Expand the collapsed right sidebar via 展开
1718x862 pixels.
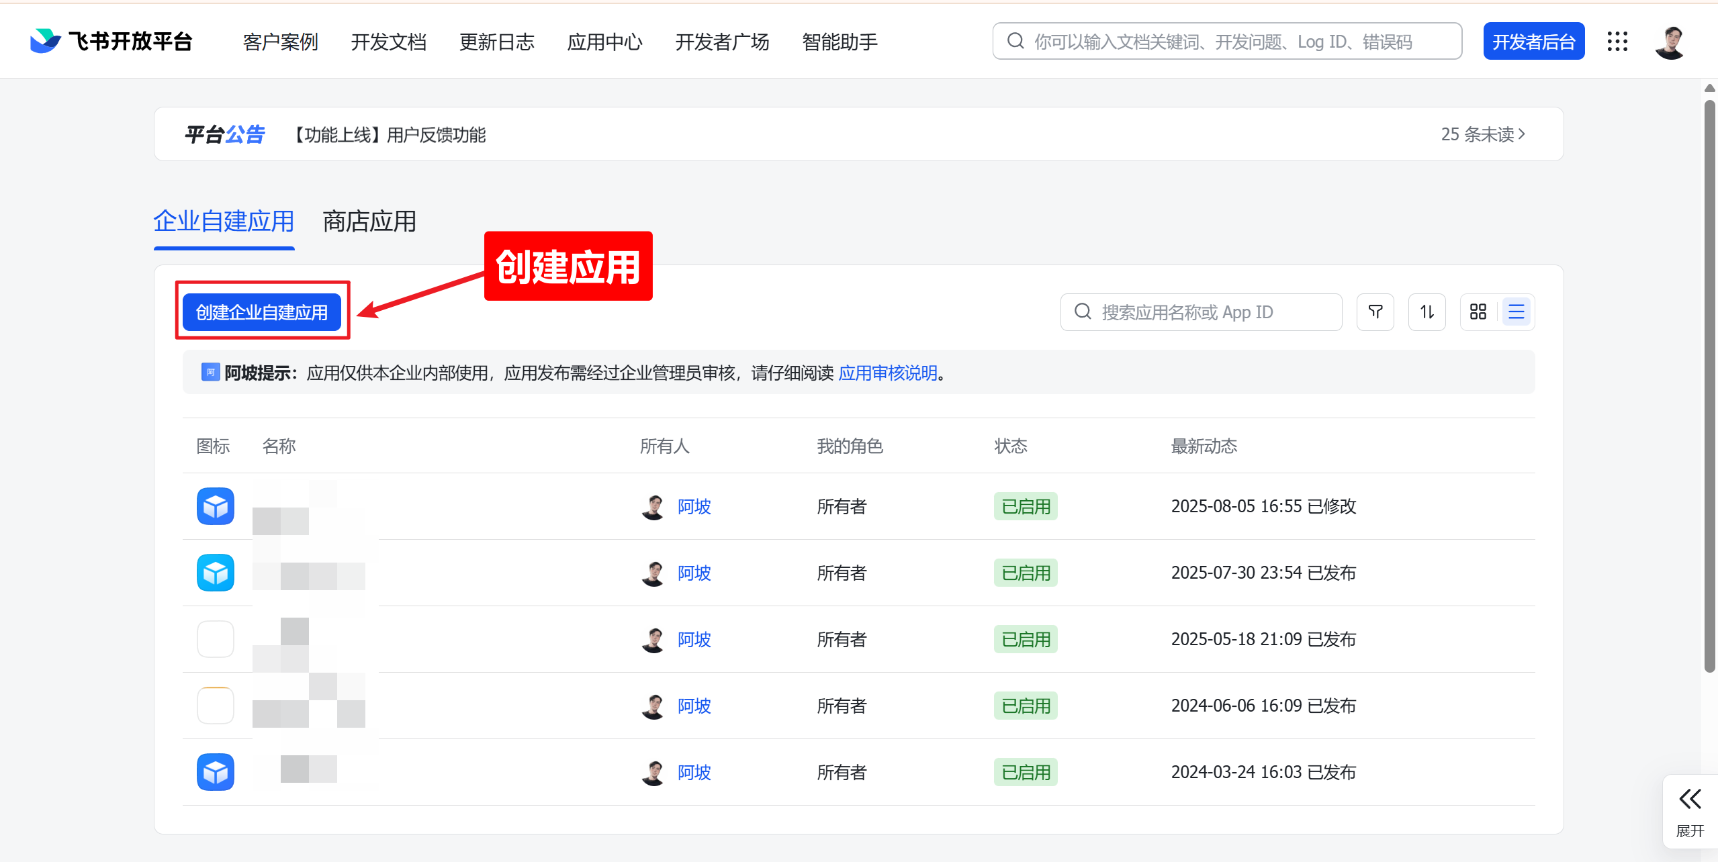point(1689,830)
